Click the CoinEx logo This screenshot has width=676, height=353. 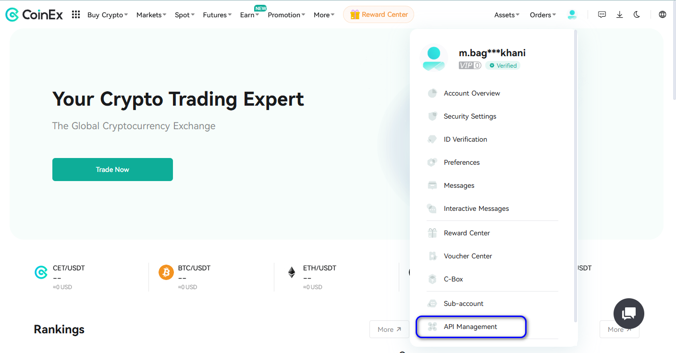pos(34,15)
